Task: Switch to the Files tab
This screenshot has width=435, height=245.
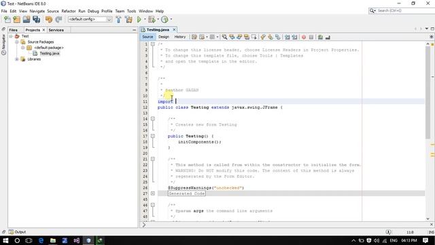Action: coord(13,30)
